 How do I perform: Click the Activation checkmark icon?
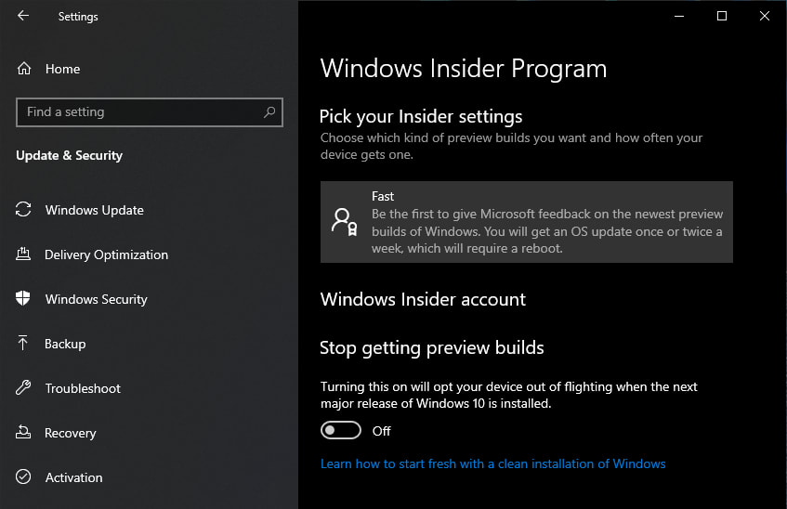[23, 476]
